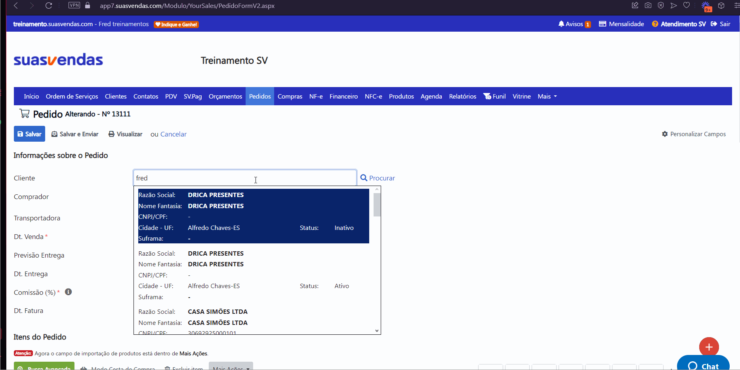This screenshot has height=370, width=740.
Task: Click the orange question mark help icon
Action: click(x=655, y=24)
